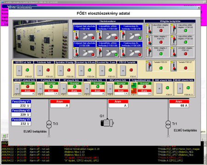
Task: Click the KI-K2 elosztó felé breaker symbol
Action: [180, 88]
